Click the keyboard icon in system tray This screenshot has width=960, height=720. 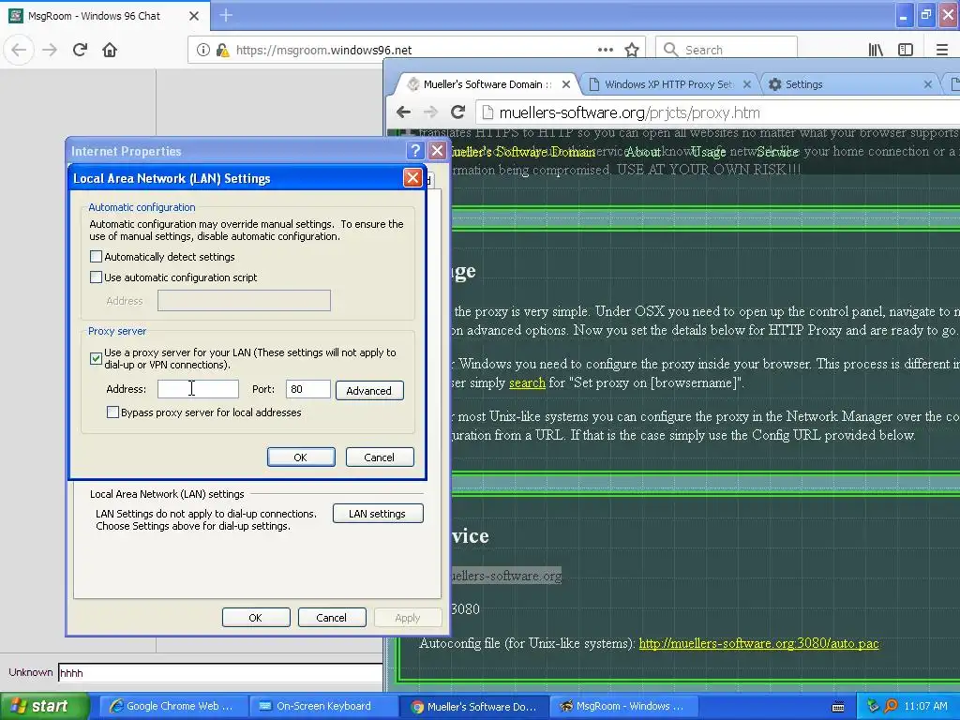coord(838,707)
